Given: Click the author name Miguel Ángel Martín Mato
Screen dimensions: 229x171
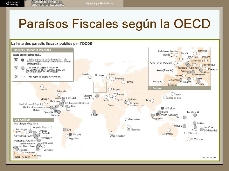Looking at the screenshot, I should tap(99, 3).
